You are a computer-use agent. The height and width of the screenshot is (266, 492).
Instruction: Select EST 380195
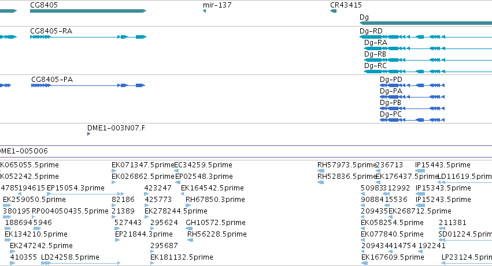tap(16, 211)
